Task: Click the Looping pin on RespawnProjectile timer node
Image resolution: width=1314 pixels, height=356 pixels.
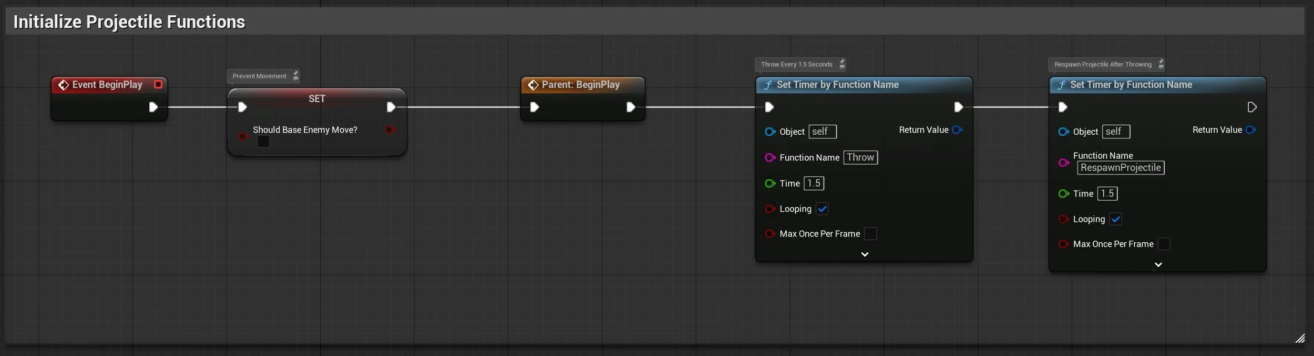Action: pos(1063,219)
